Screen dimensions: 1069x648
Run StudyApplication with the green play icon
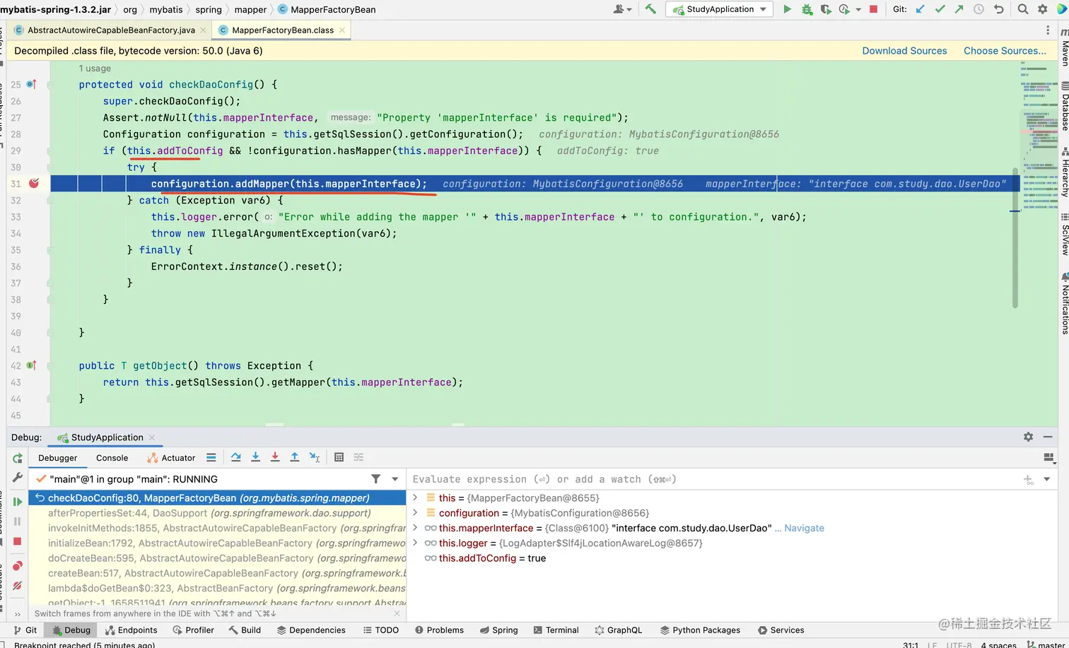coord(787,9)
